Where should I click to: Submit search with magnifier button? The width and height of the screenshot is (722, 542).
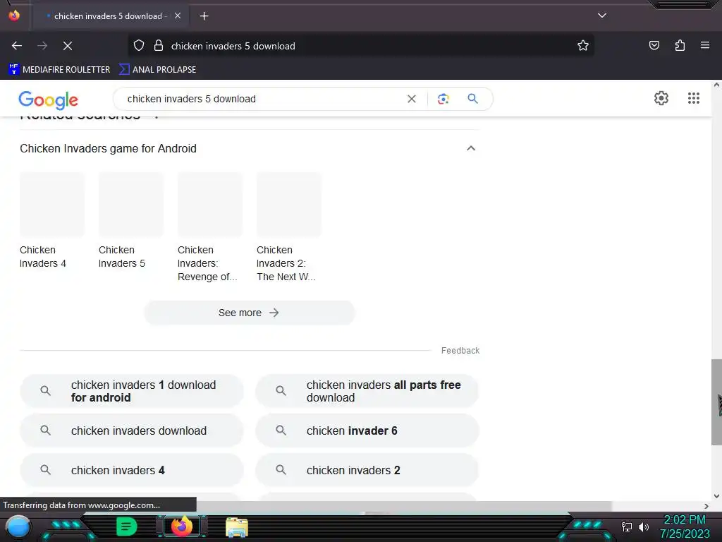(472, 99)
